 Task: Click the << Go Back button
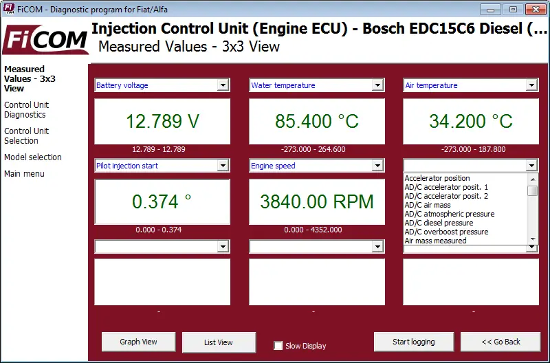click(x=500, y=342)
